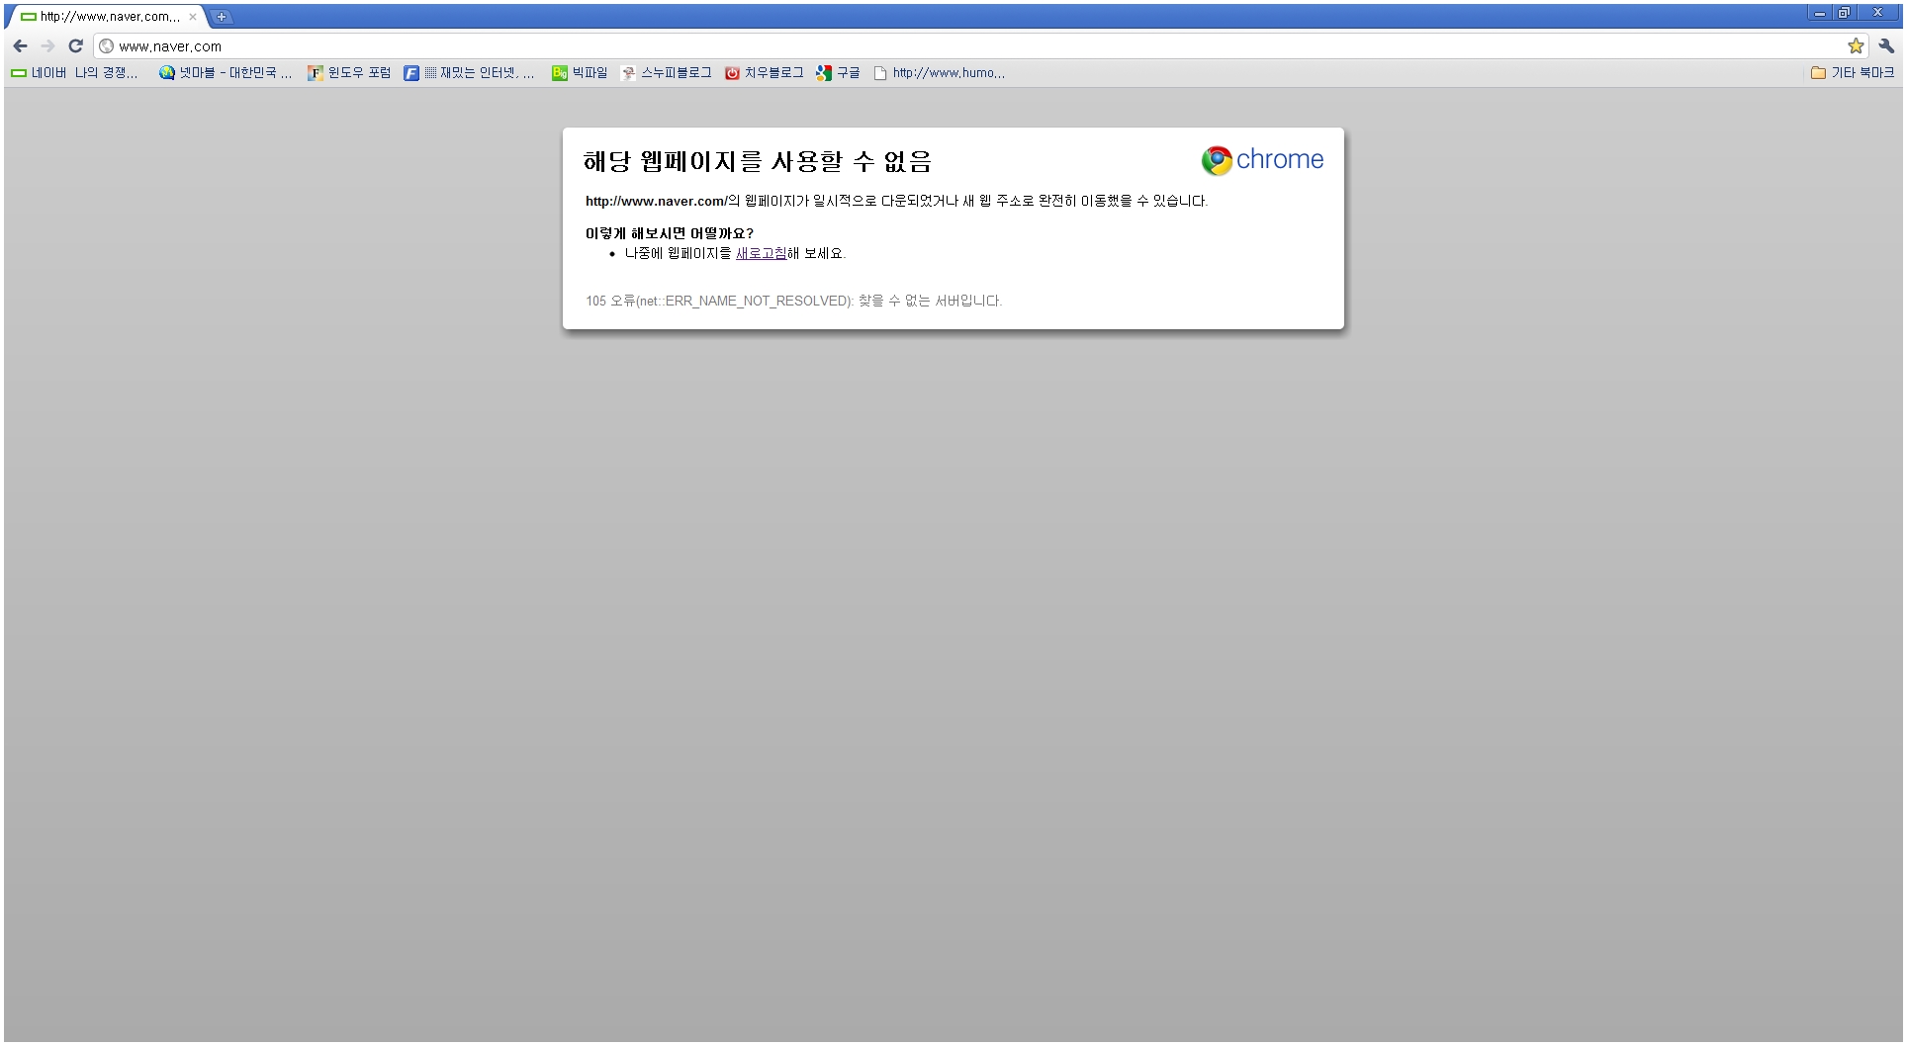
Task: Expand the 기타 북마크 folder
Action: [x=1853, y=72]
